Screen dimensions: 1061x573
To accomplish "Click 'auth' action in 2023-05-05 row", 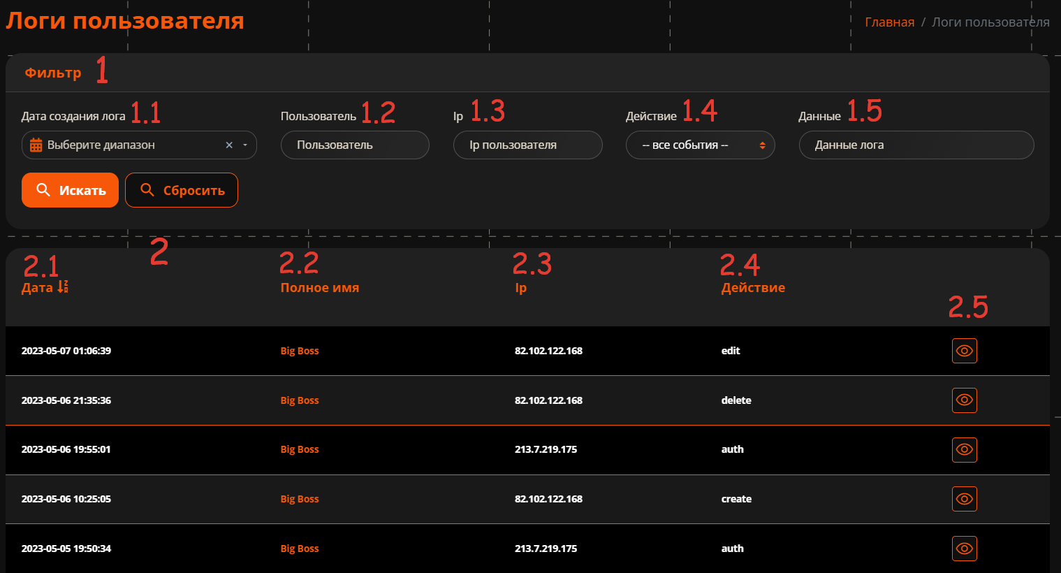I will click(732, 549).
